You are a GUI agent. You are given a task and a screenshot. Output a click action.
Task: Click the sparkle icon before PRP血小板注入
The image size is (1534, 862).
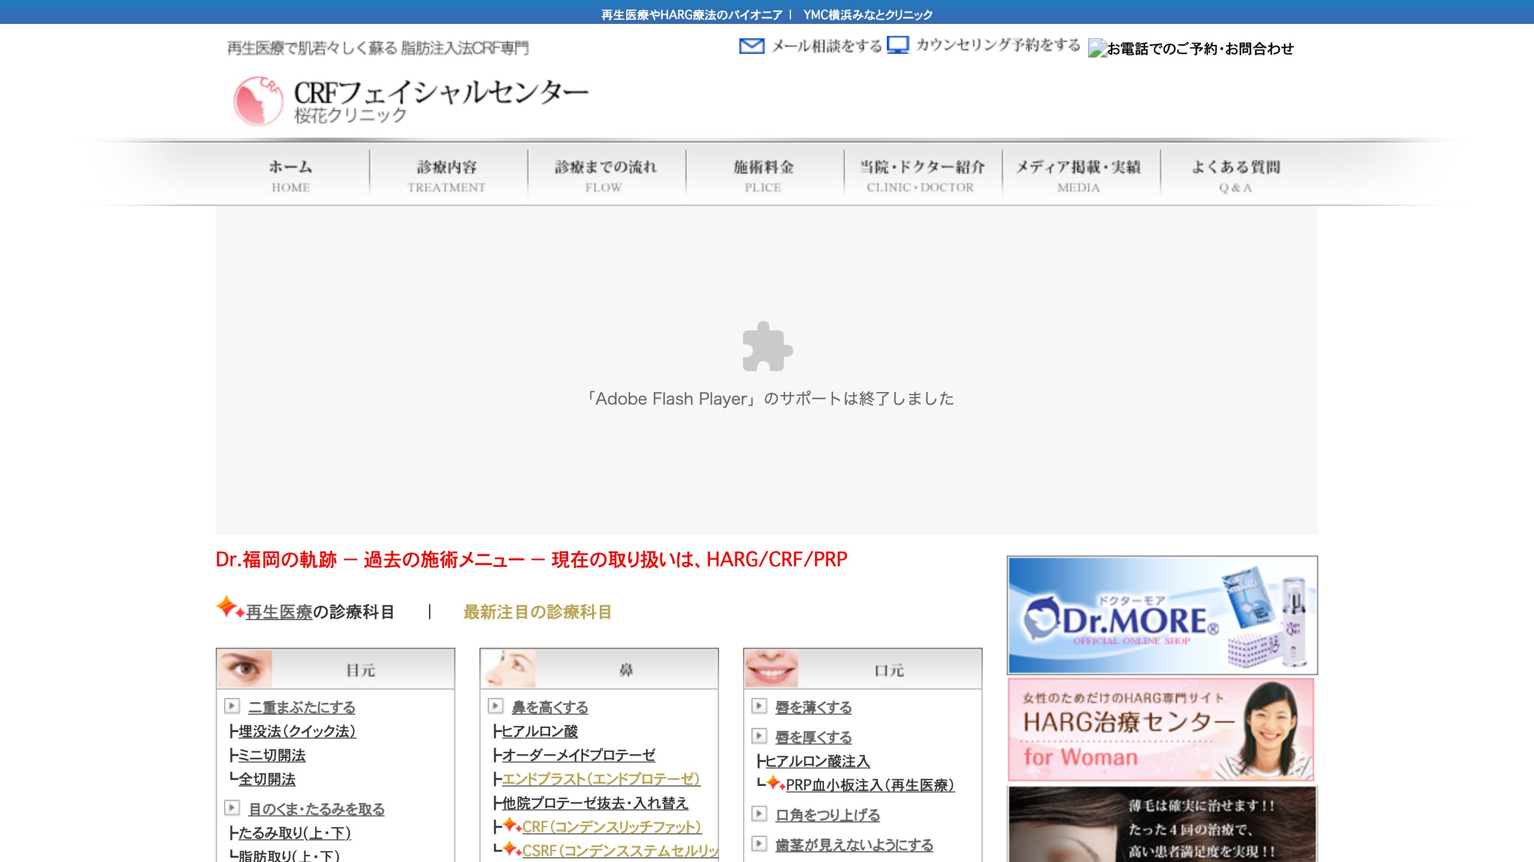tap(776, 783)
